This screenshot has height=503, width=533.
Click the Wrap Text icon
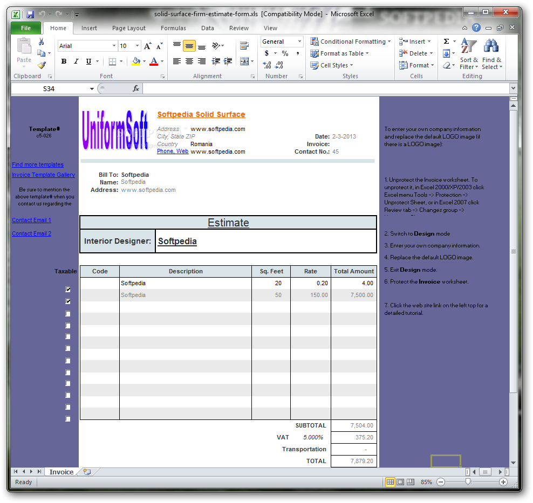pos(244,46)
